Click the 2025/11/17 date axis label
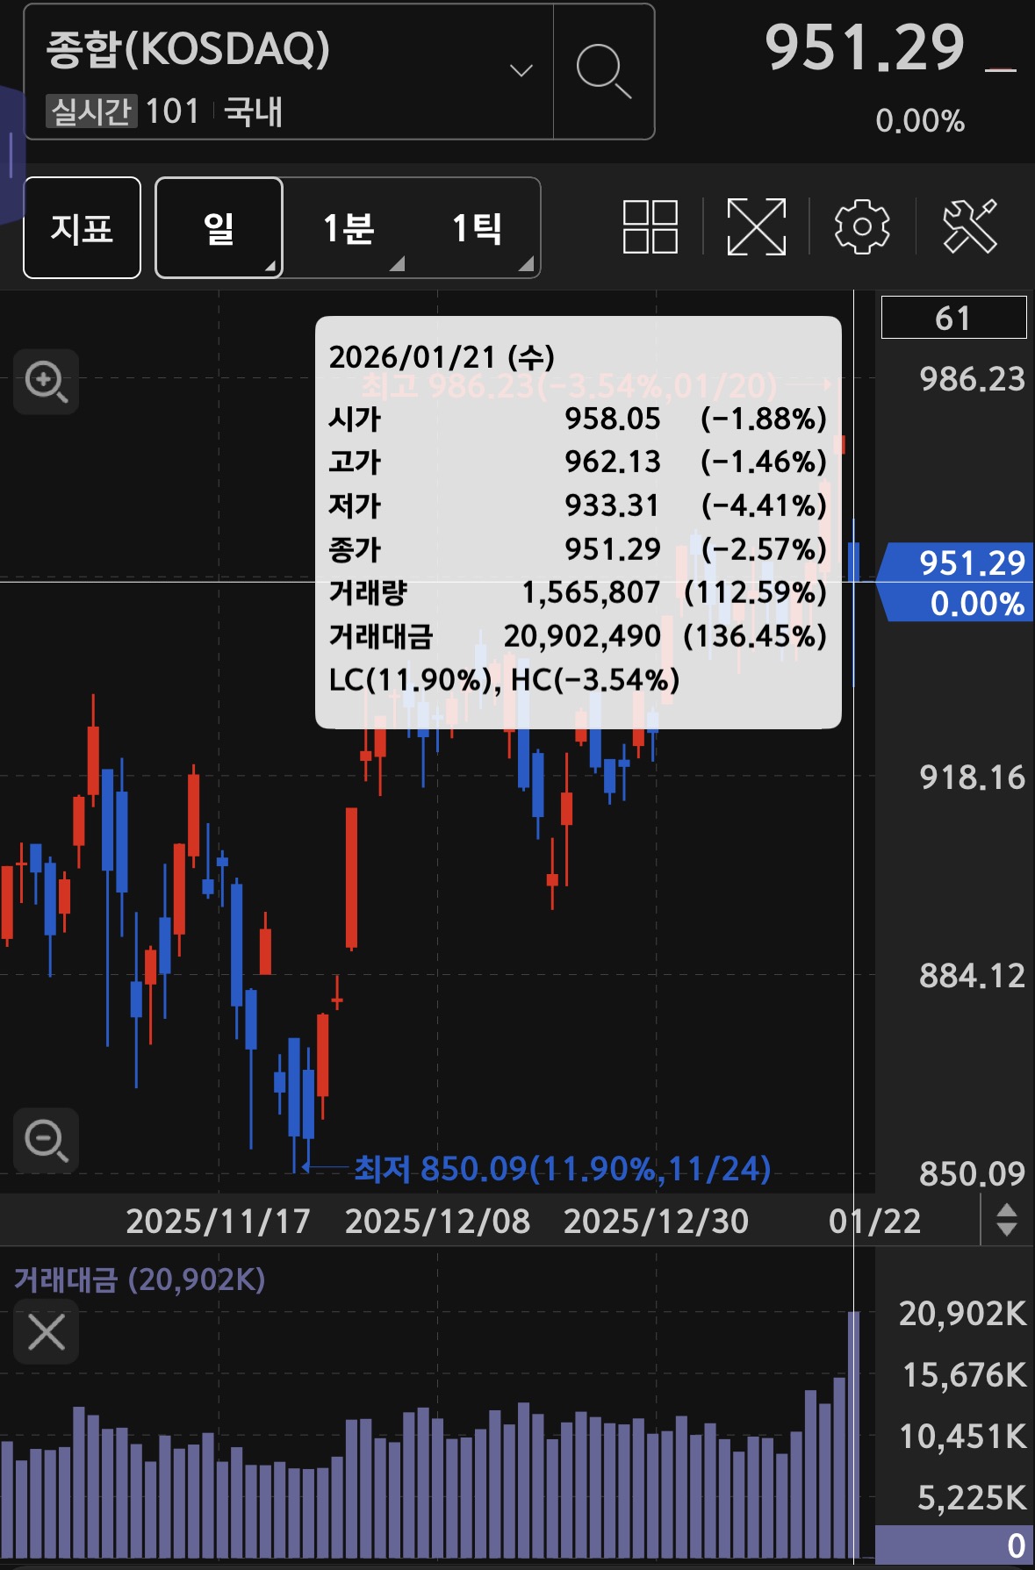Screen dimensions: 1035x1570 pyautogui.click(x=218, y=1221)
